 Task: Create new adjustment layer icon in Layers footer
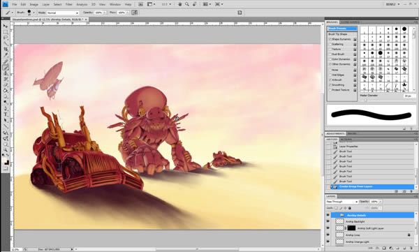point(391,249)
